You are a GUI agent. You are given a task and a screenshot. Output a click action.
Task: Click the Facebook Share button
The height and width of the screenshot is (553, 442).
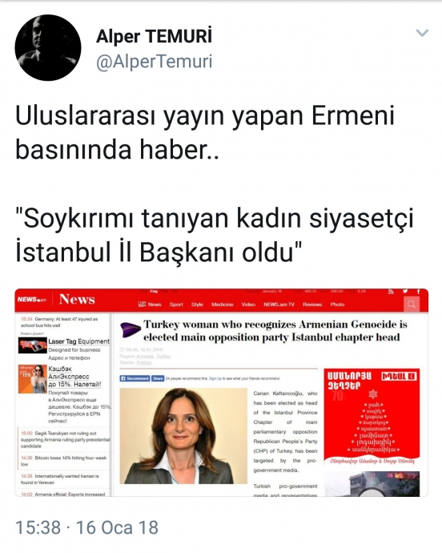pyautogui.click(x=158, y=378)
